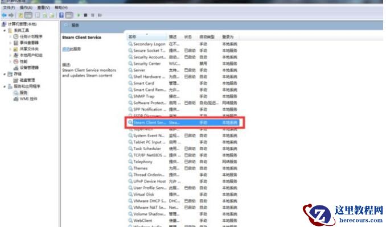Expand the 性能 node arrow
The height and width of the screenshot is (227, 386).
[10, 61]
